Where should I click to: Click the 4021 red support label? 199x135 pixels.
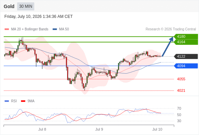181,90
